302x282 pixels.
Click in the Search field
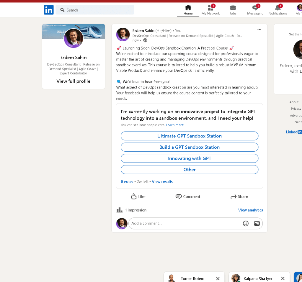[95, 10]
